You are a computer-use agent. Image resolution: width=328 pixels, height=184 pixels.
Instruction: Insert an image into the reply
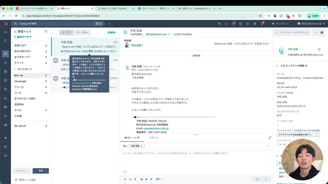141,179
